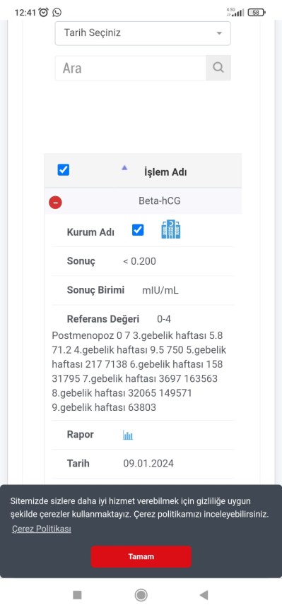
Task: Tap the Android back triangle button
Action: 204,595
